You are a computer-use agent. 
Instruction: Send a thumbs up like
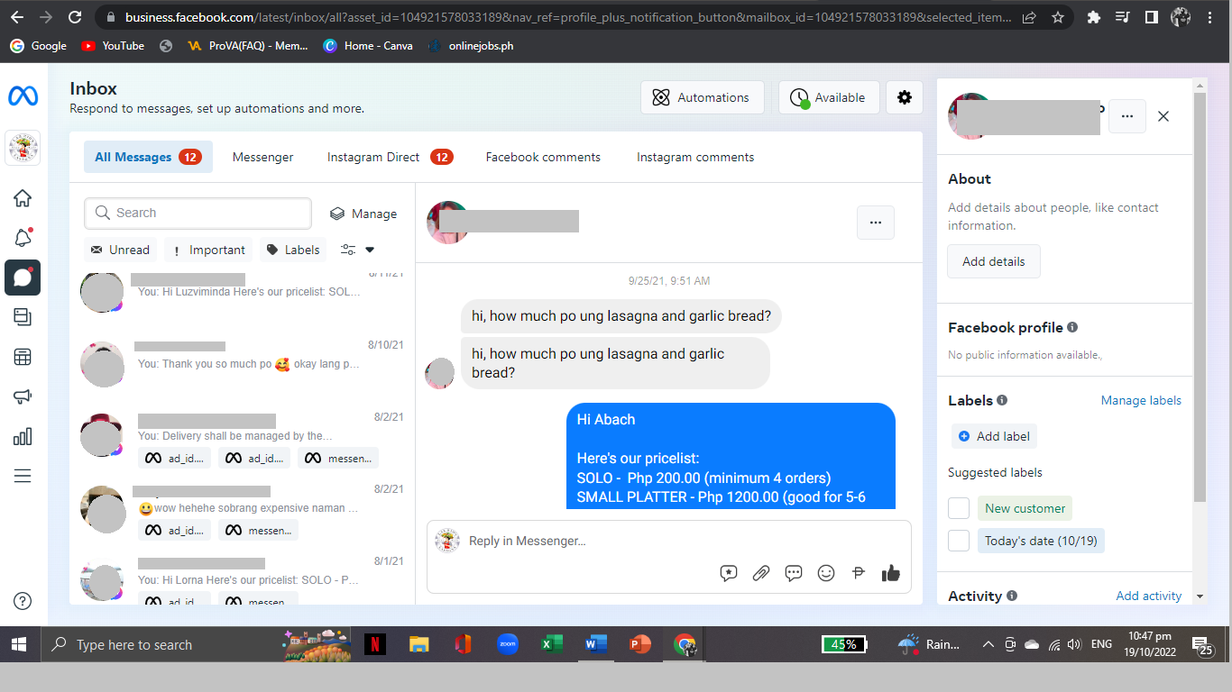click(x=891, y=573)
